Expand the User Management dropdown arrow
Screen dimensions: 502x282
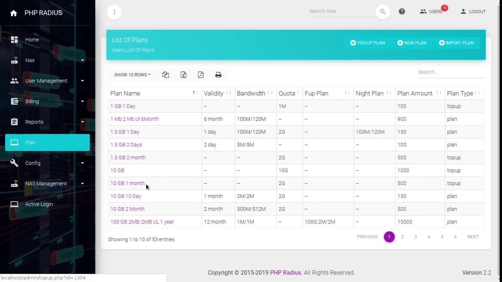[82, 81]
